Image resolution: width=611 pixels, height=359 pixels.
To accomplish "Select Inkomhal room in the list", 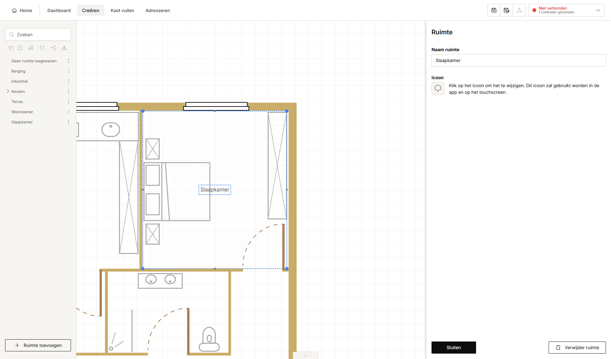I will [20, 81].
